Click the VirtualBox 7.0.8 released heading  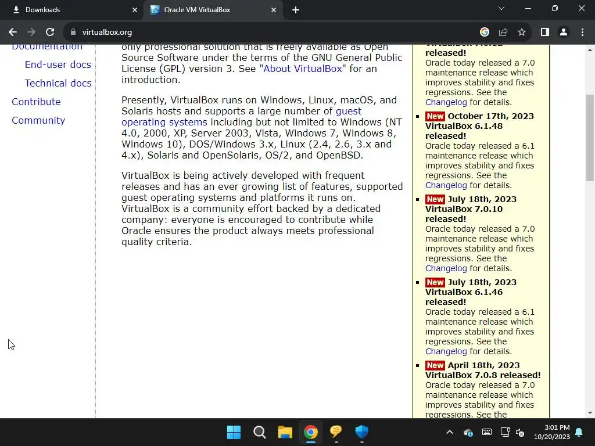point(483,375)
